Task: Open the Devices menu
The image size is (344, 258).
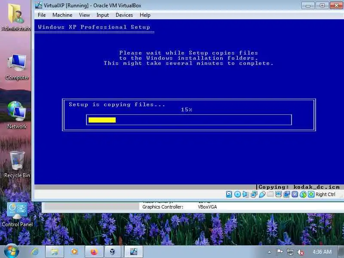Action: (x=124, y=15)
